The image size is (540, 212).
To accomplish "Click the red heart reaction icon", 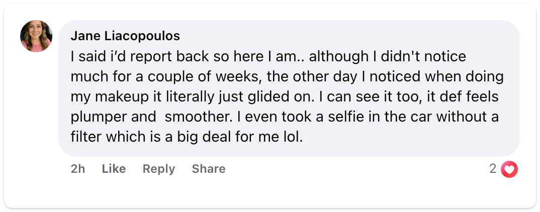I will [x=509, y=170].
